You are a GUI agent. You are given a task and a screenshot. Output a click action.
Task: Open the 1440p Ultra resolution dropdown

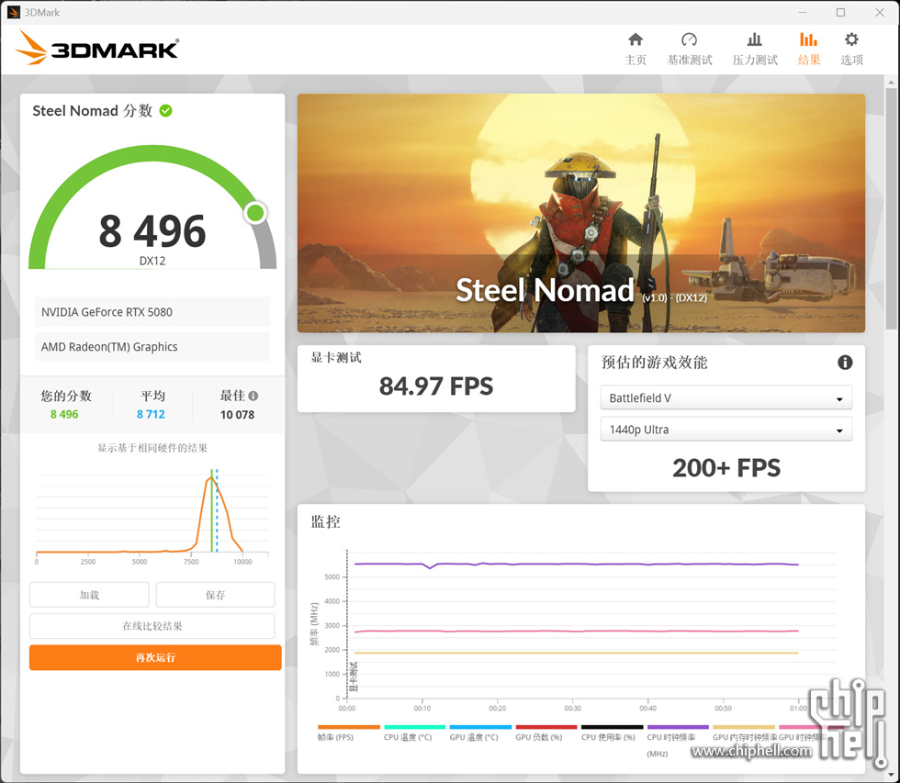[726, 429]
